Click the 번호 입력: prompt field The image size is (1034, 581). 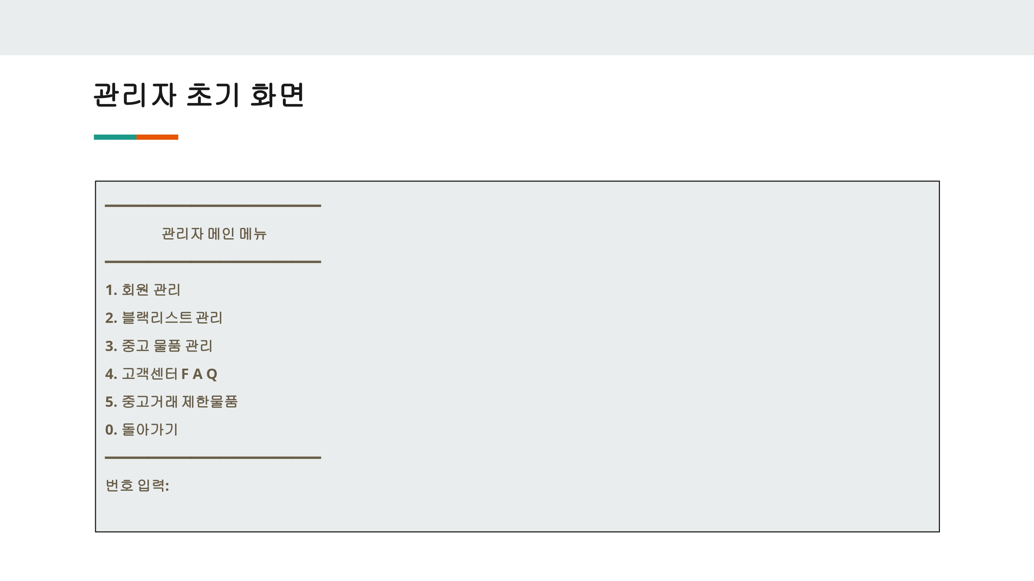tap(137, 485)
